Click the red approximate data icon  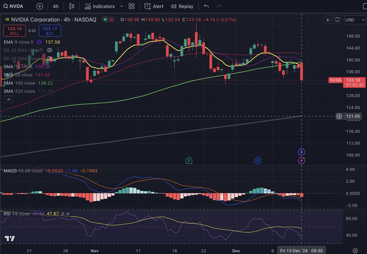coord(112,20)
